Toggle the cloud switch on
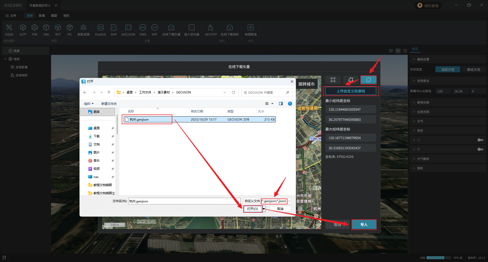 tap(480, 140)
